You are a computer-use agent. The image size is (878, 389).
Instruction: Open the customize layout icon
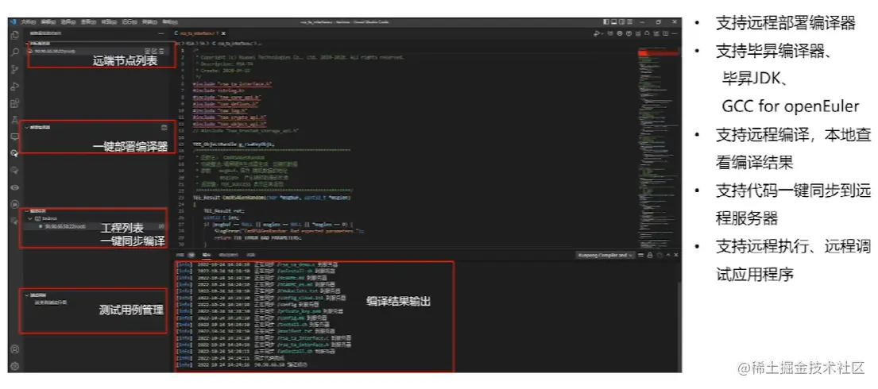pyautogui.click(x=629, y=21)
